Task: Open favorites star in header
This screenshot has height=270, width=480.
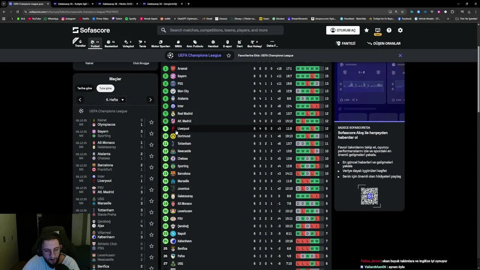Action: click(x=366, y=30)
